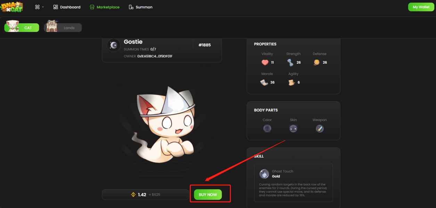Go to the Dashboard page
436x208 pixels.
(67, 7)
